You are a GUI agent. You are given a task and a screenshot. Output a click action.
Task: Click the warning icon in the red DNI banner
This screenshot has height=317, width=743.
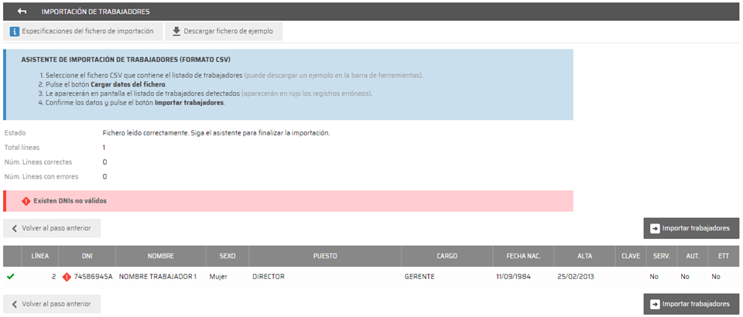[25, 201]
